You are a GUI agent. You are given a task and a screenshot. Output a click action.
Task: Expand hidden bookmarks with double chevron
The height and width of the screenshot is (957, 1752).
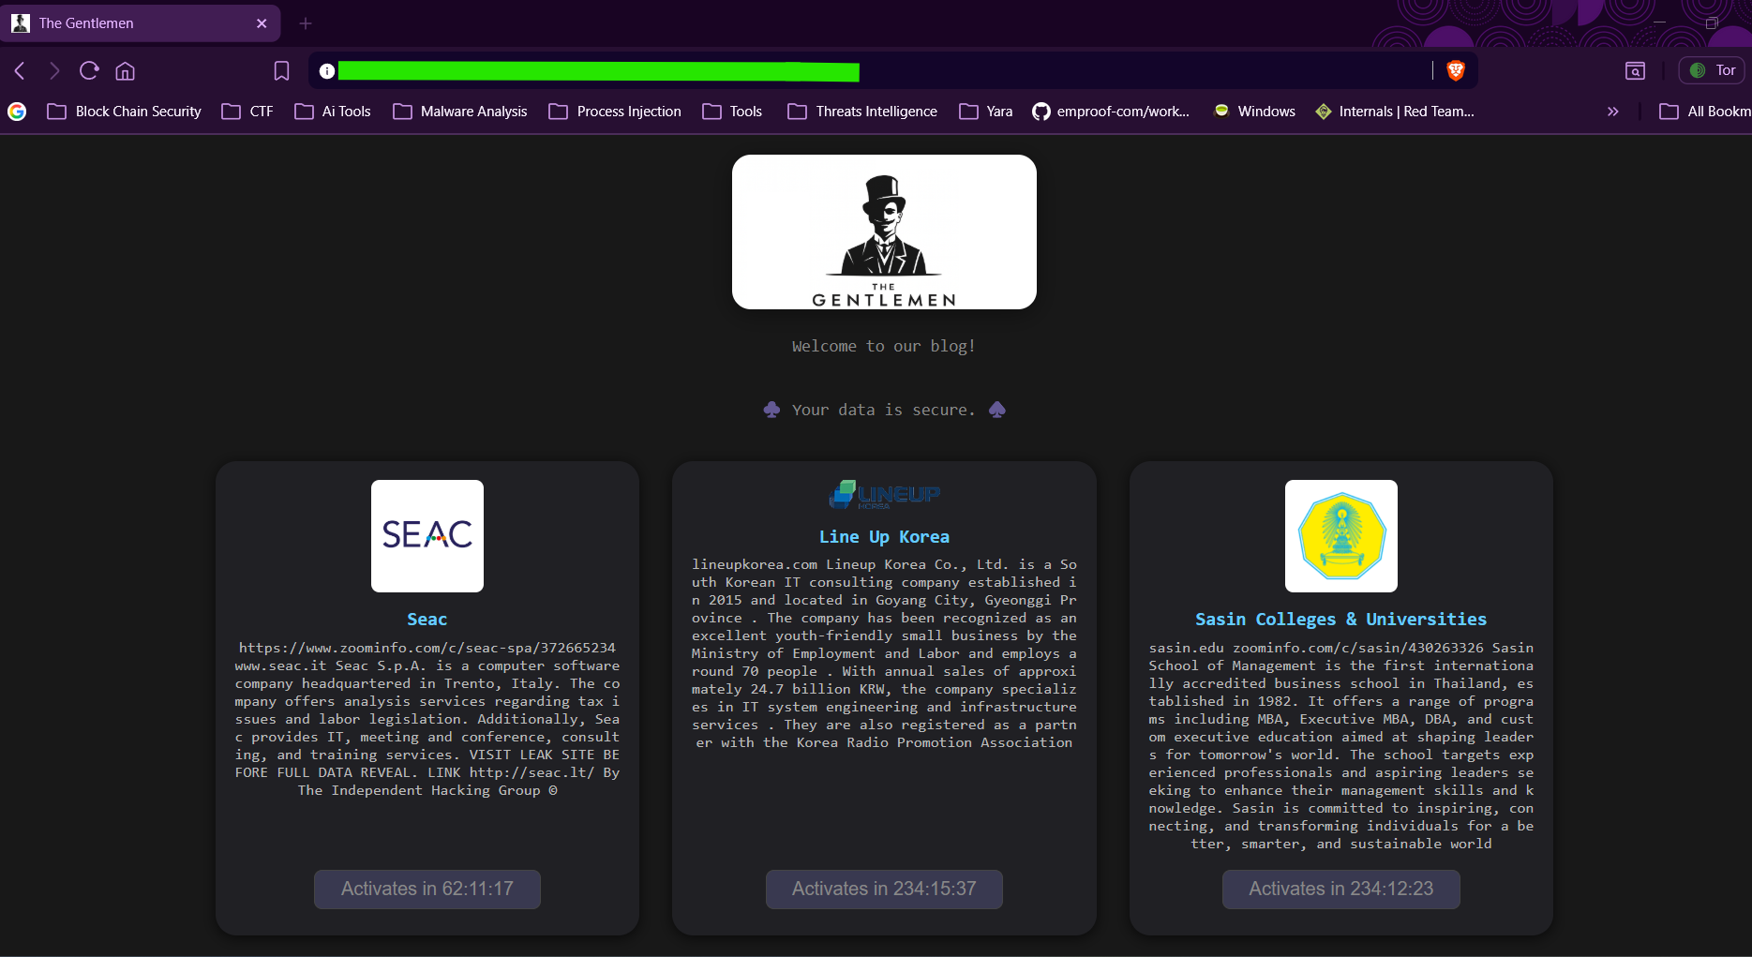click(x=1612, y=112)
